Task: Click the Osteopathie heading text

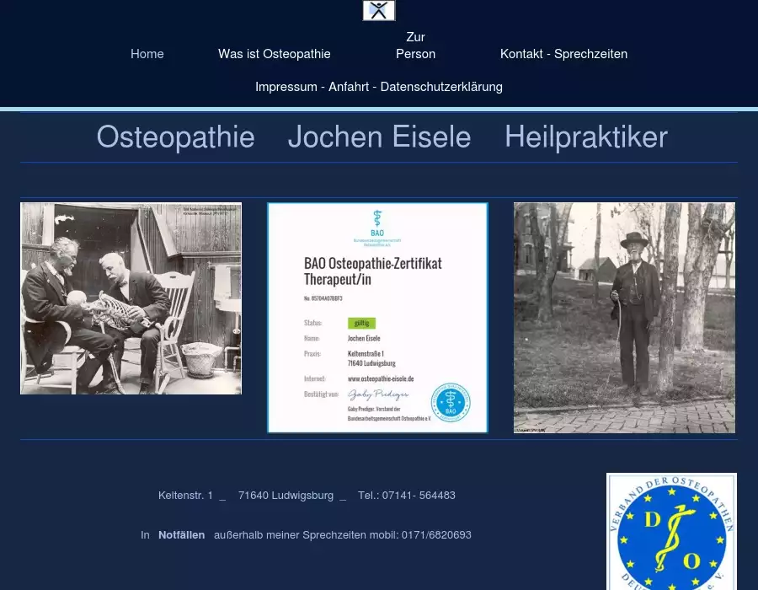Action: pyautogui.click(x=175, y=137)
